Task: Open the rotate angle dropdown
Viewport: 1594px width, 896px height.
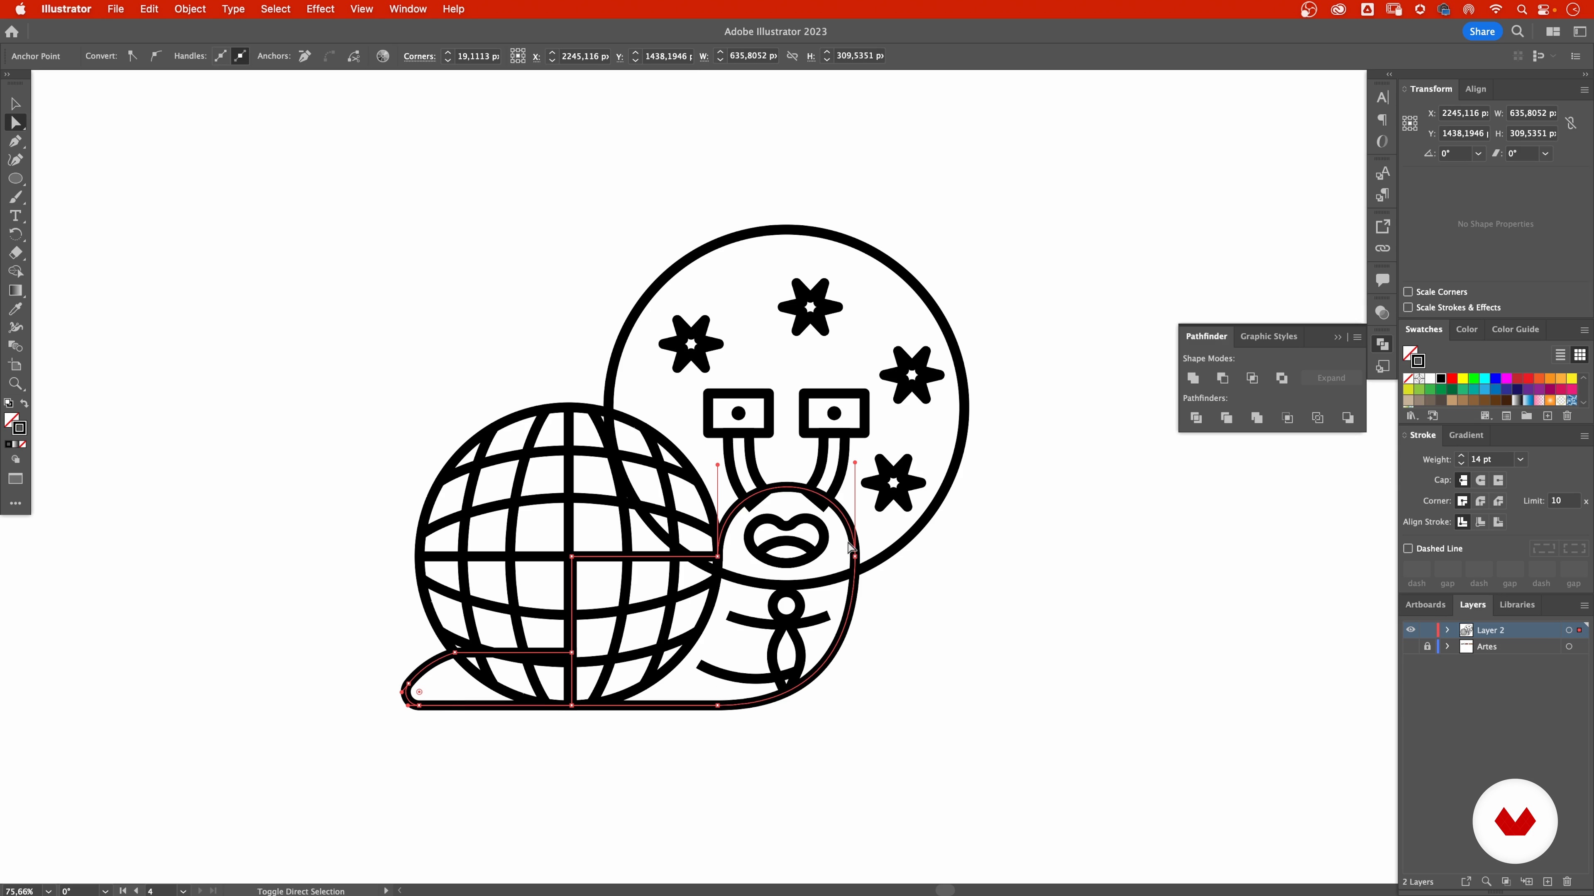Action: coord(1478,153)
